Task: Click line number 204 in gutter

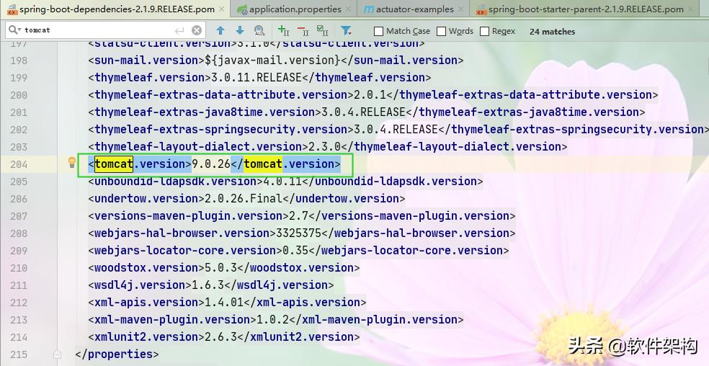Action: click(x=19, y=164)
